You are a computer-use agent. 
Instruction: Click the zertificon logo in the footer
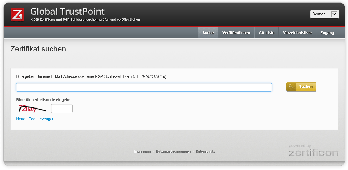click(313, 150)
